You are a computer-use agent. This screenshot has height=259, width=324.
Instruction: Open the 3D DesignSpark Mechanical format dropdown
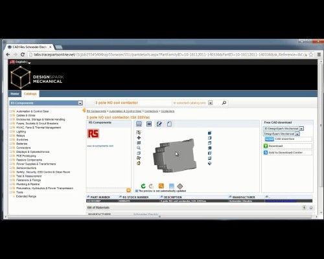pos(301,129)
